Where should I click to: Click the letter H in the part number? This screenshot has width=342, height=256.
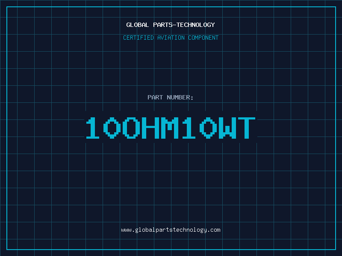point(150,128)
